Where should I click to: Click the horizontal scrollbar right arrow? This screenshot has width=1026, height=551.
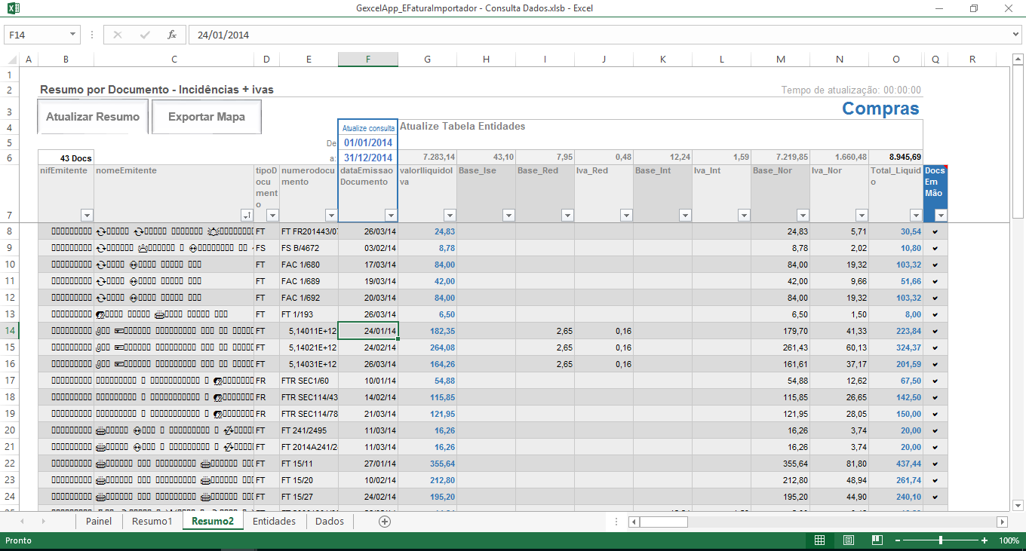click(x=1002, y=522)
